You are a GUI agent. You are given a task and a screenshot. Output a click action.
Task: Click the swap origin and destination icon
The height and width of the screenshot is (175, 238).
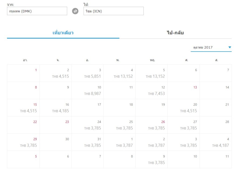point(75,11)
